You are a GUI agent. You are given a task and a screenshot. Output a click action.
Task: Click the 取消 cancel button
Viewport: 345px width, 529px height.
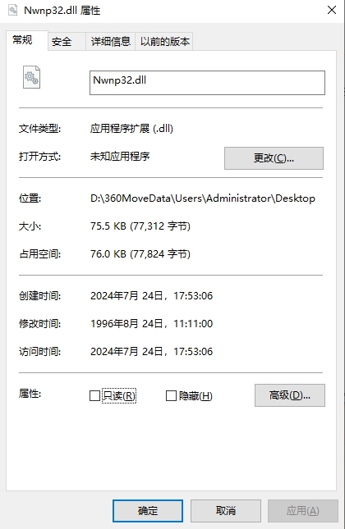226,511
